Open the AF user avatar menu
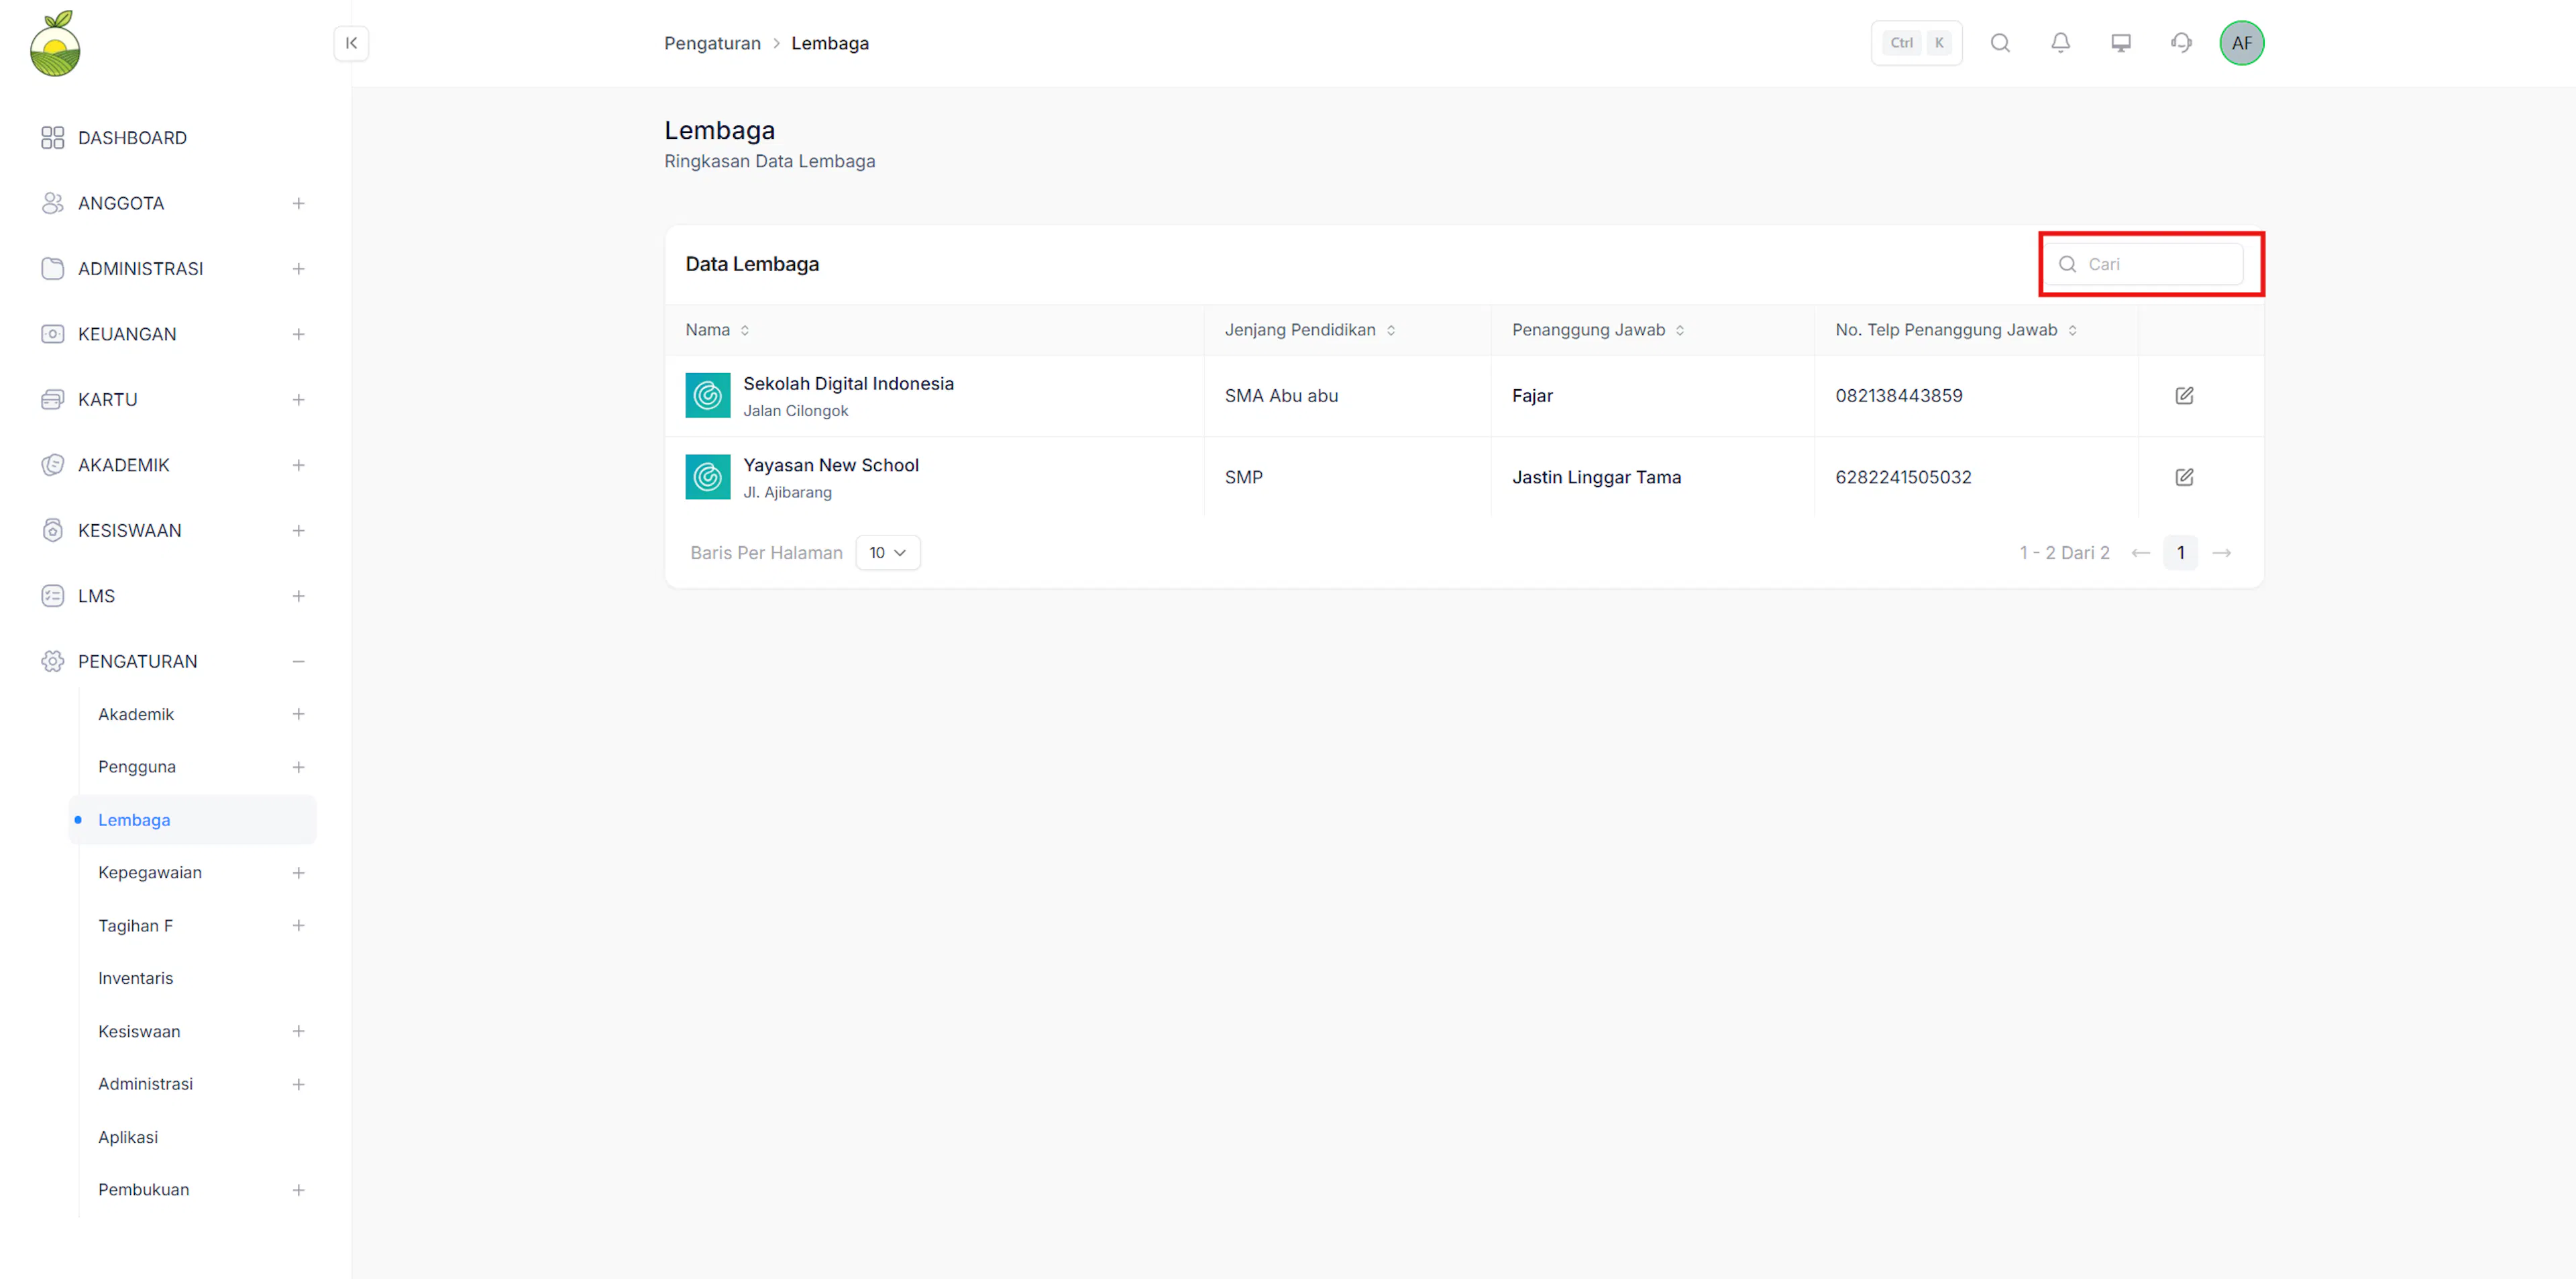Viewport: 2576px width, 1279px height. (2241, 43)
